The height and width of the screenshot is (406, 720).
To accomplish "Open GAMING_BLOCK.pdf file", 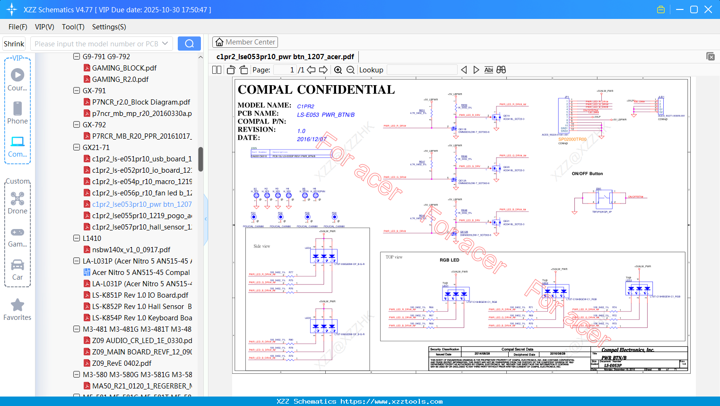I will coord(124,68).
